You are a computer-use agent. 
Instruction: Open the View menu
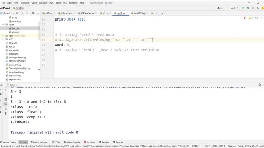[x=16, y=3]
